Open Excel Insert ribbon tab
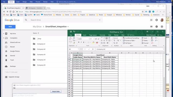The width and height of the screenshot is (173, 97). click(x=85, y=35)
